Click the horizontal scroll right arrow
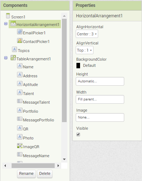The image size is (142, 181). [x=58, y=166]
